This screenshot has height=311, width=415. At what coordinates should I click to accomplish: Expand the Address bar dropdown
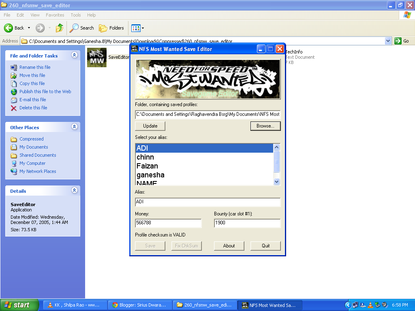point(388,41)
